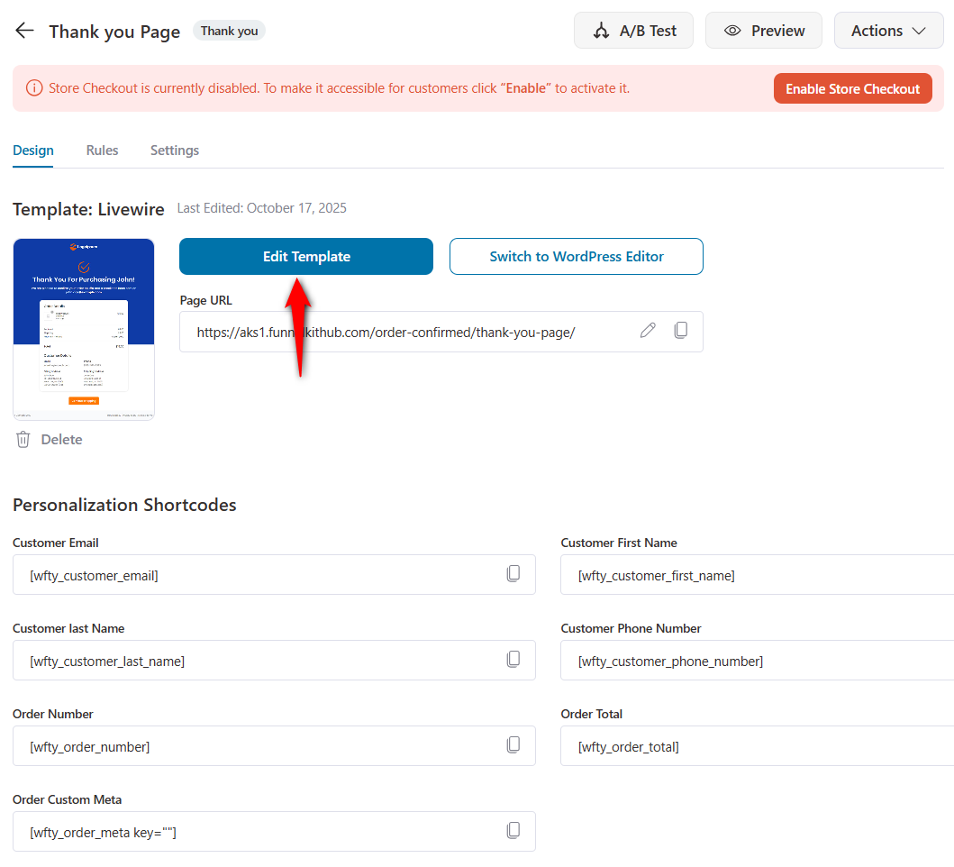Screen dimensions: 954x867
Task: Copy the Customer last Name shortcode
Action: 513,660
